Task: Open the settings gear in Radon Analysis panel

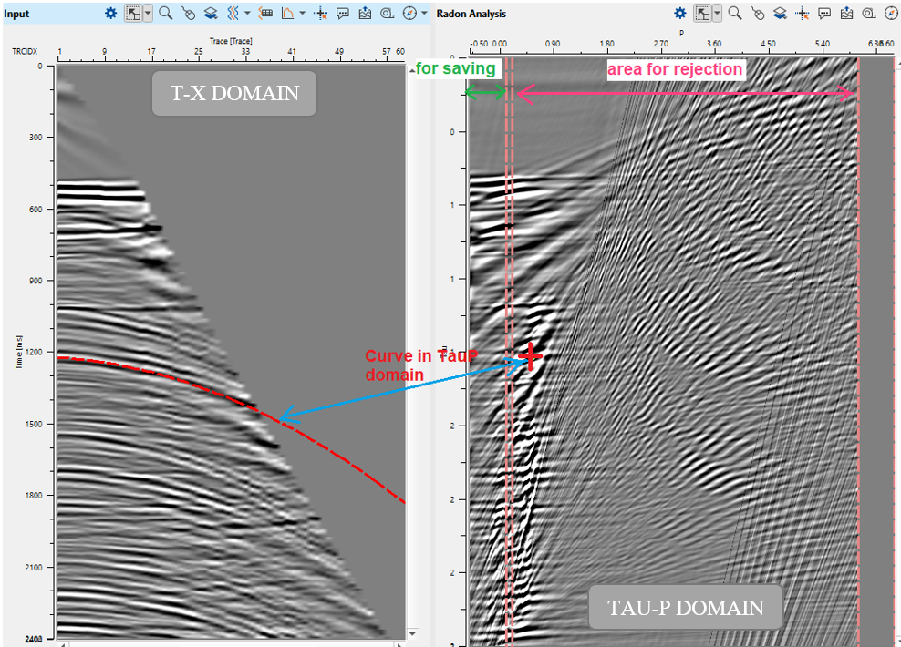Action: click(679, 14)
